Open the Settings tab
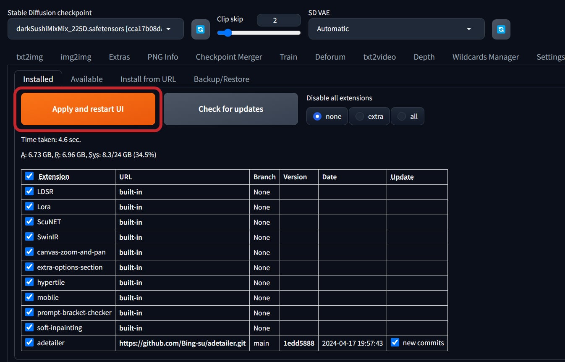 click(x=550, y=57)
